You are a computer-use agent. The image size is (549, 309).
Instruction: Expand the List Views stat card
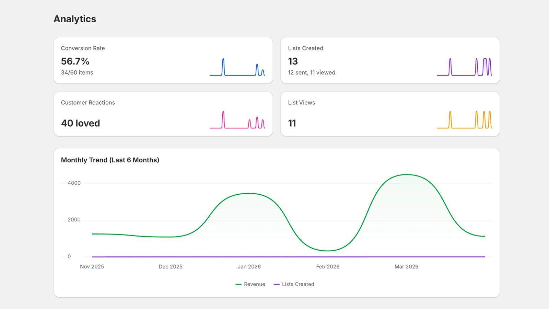pyautogui.click(x=390, y=114)
